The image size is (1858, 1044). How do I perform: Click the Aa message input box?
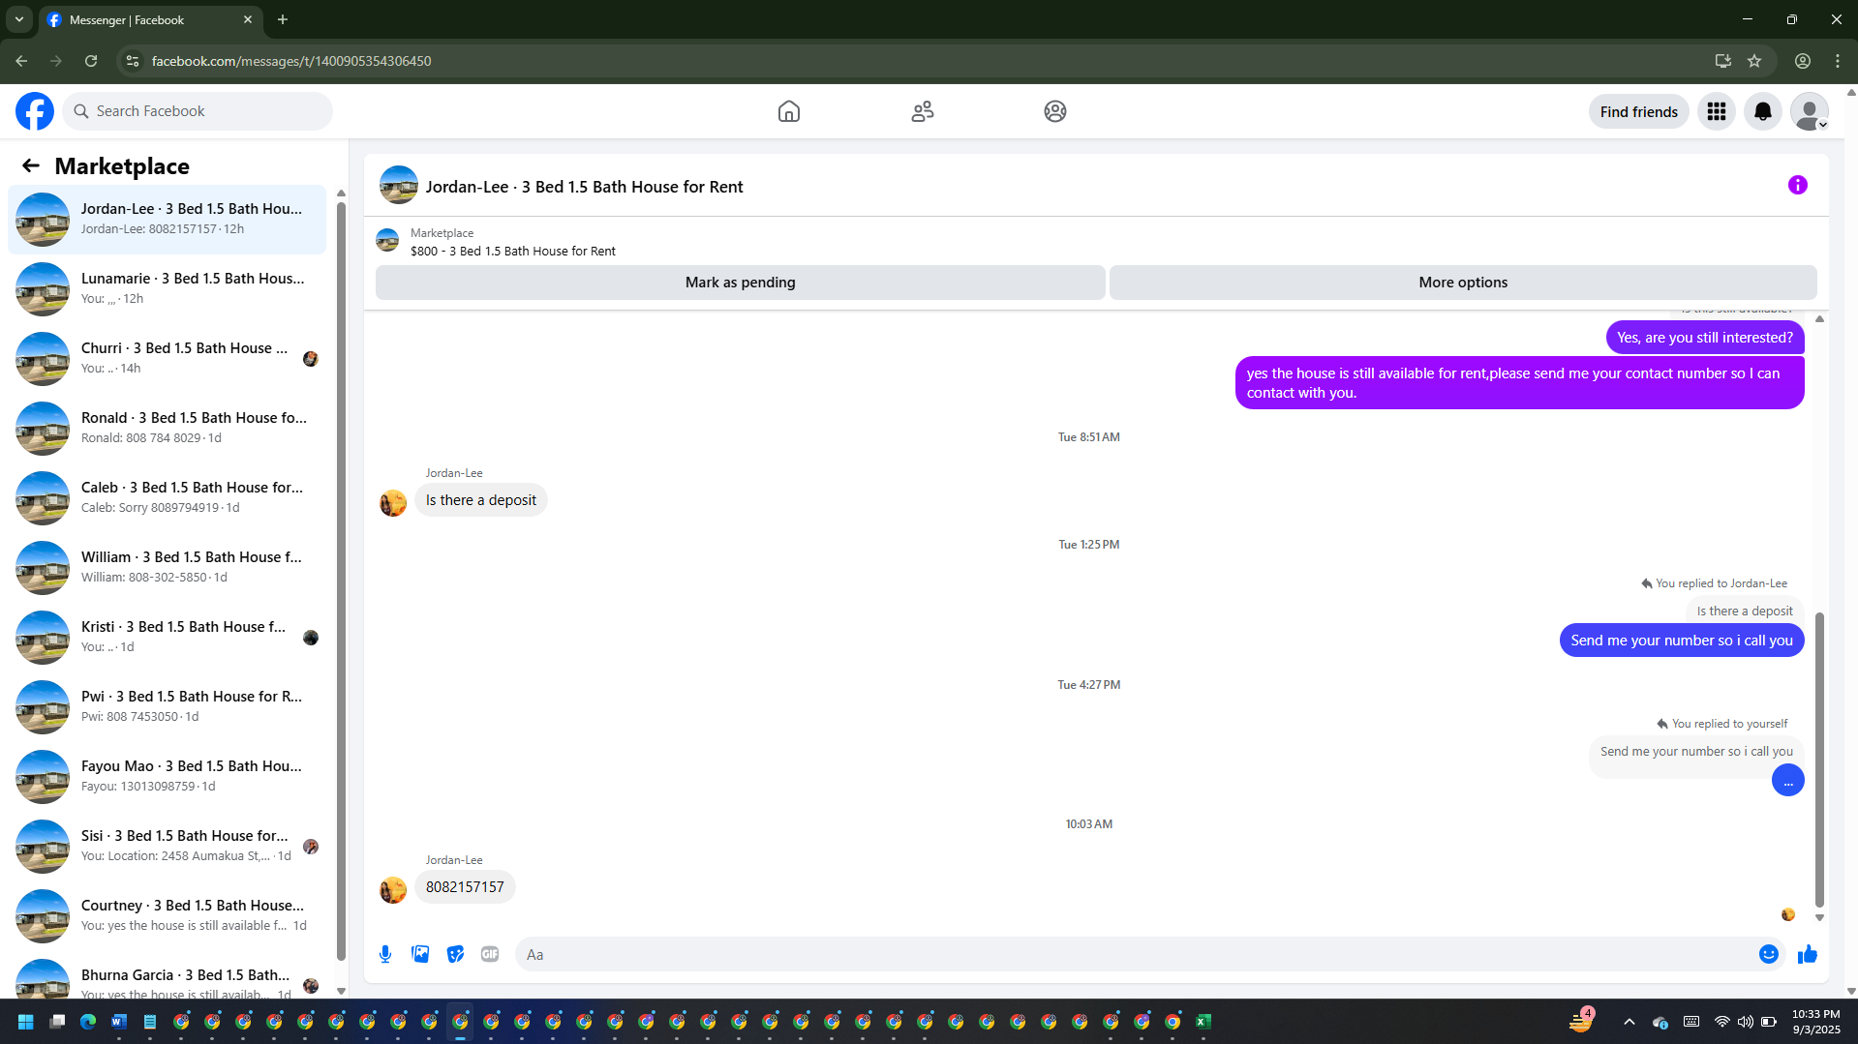pos(1135,954)
